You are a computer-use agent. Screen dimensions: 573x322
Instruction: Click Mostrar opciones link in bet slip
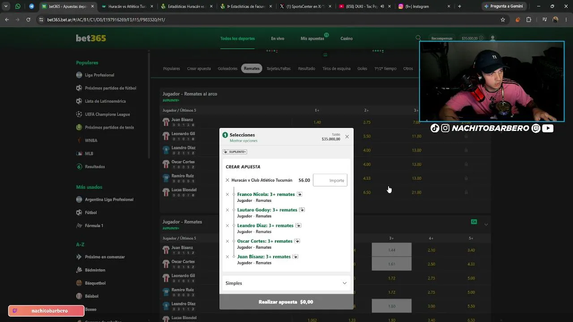[244, 141]
